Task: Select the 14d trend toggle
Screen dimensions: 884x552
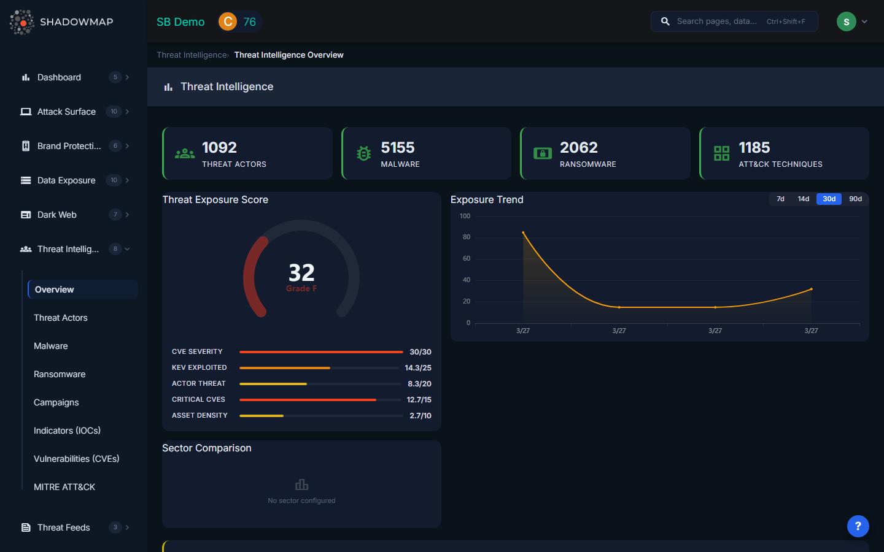Action: click(804, 199)
